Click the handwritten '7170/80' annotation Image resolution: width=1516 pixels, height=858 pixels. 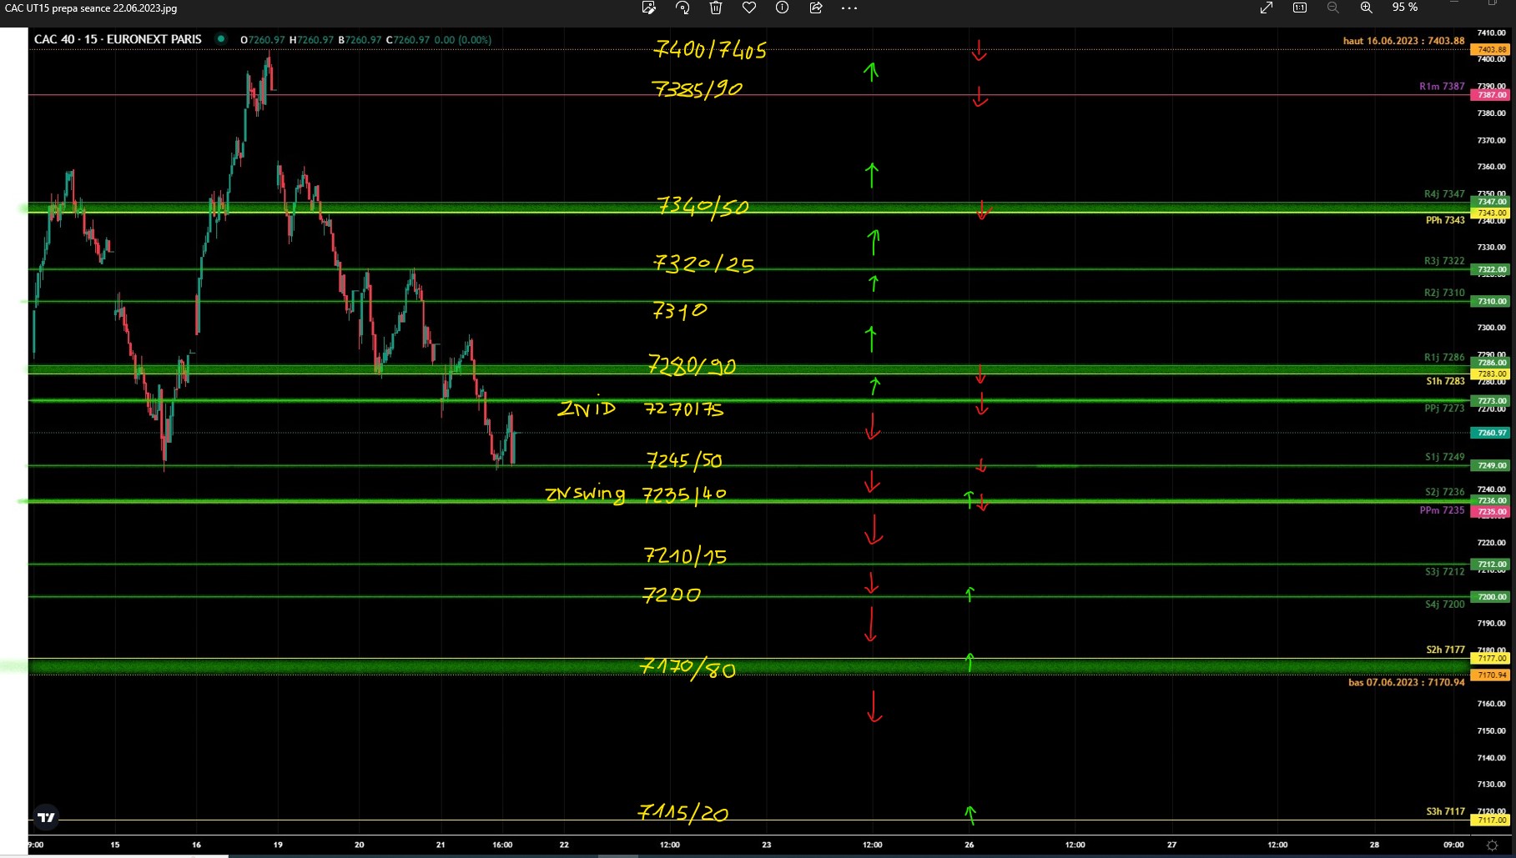[687, 668]
